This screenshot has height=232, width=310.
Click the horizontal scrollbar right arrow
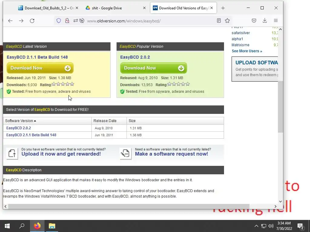click(x=275, y=206)
